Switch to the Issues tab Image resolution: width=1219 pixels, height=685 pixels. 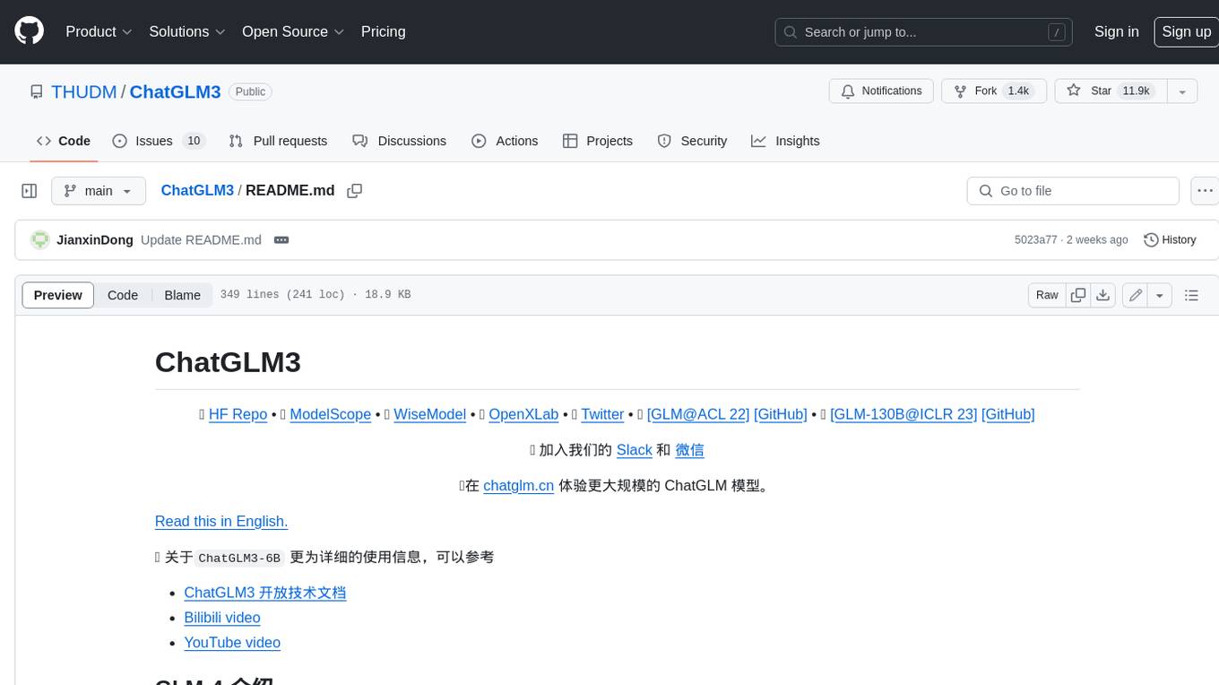pyautogui.click(x=159, y=141)
